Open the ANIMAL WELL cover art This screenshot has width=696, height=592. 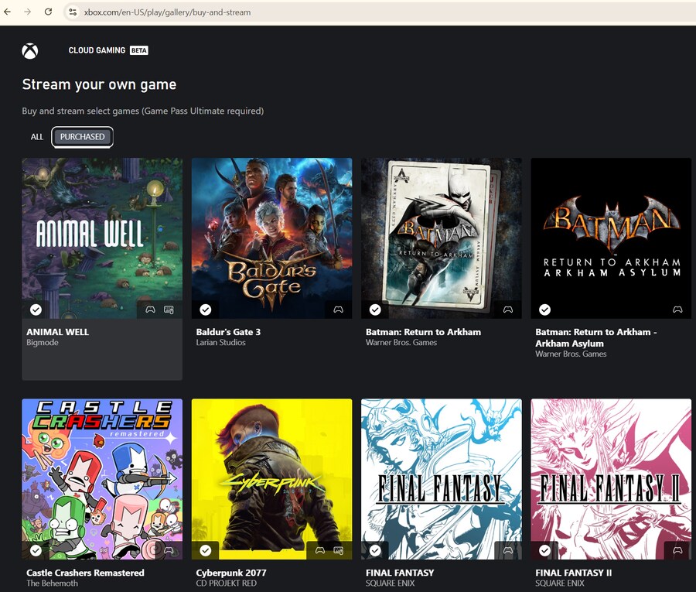(x=102, y=238)
